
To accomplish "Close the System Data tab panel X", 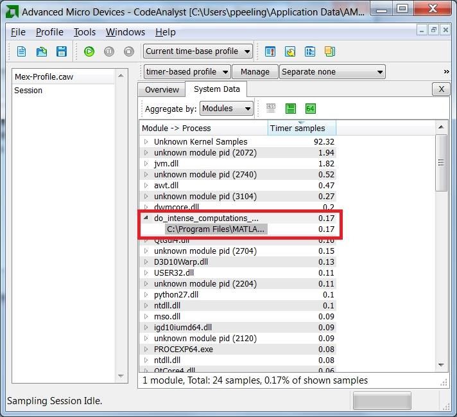I will pyautogui.click(x=441, y=89).
